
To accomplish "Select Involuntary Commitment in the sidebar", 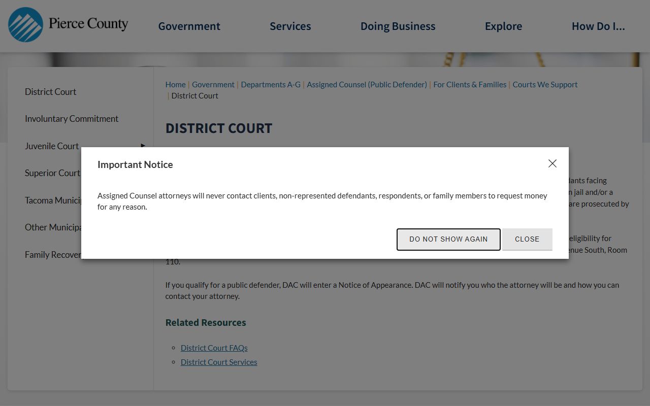I will point(72,119).
